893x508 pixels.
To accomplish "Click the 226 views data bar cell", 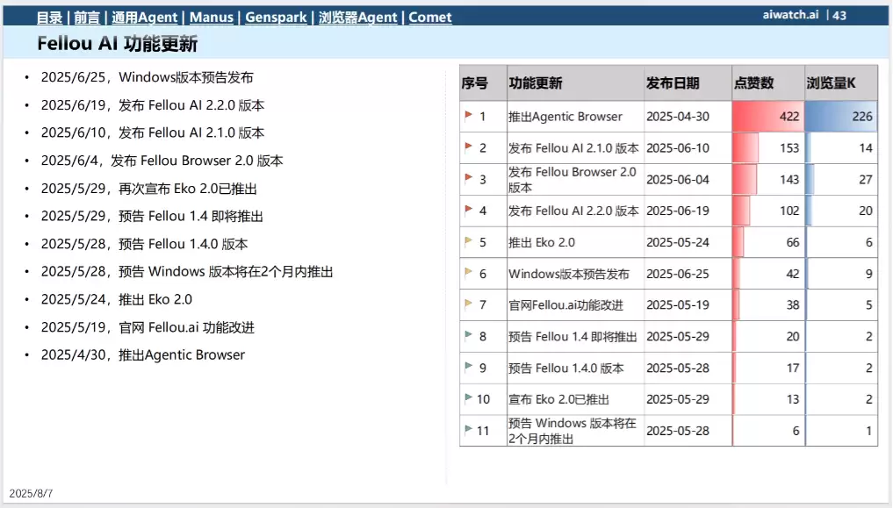I will [841, 117].
